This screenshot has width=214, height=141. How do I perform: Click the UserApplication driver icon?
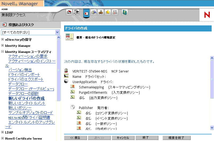tap(66, 81)
